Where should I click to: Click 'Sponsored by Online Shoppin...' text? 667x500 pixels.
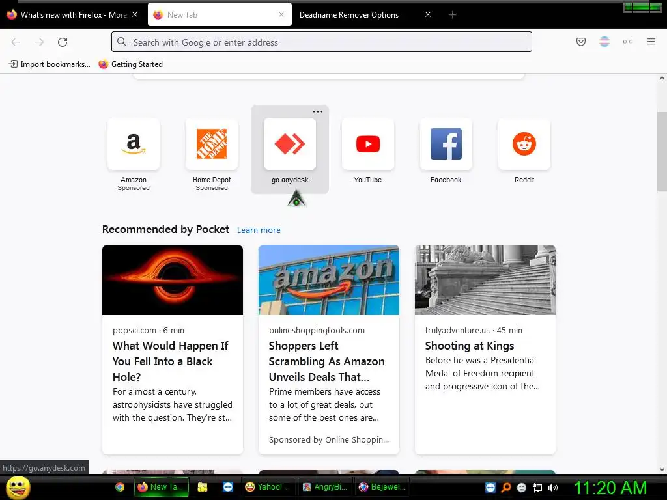[329, 439]
